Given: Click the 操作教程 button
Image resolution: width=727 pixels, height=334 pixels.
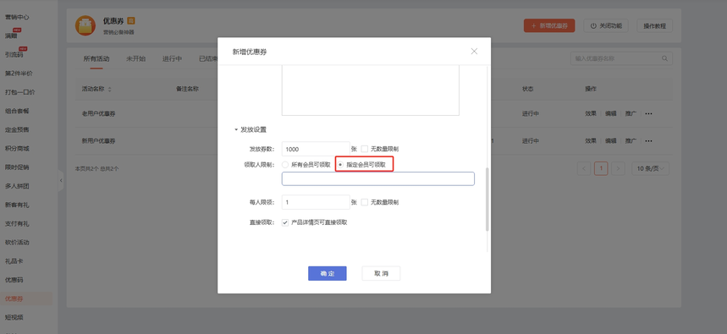Looking at the screenshot, I should pos(655,26).
